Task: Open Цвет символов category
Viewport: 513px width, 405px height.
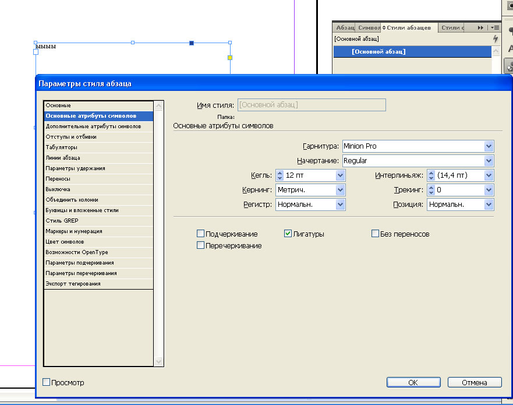Action: pyautogui.click(x=98, y=242)
